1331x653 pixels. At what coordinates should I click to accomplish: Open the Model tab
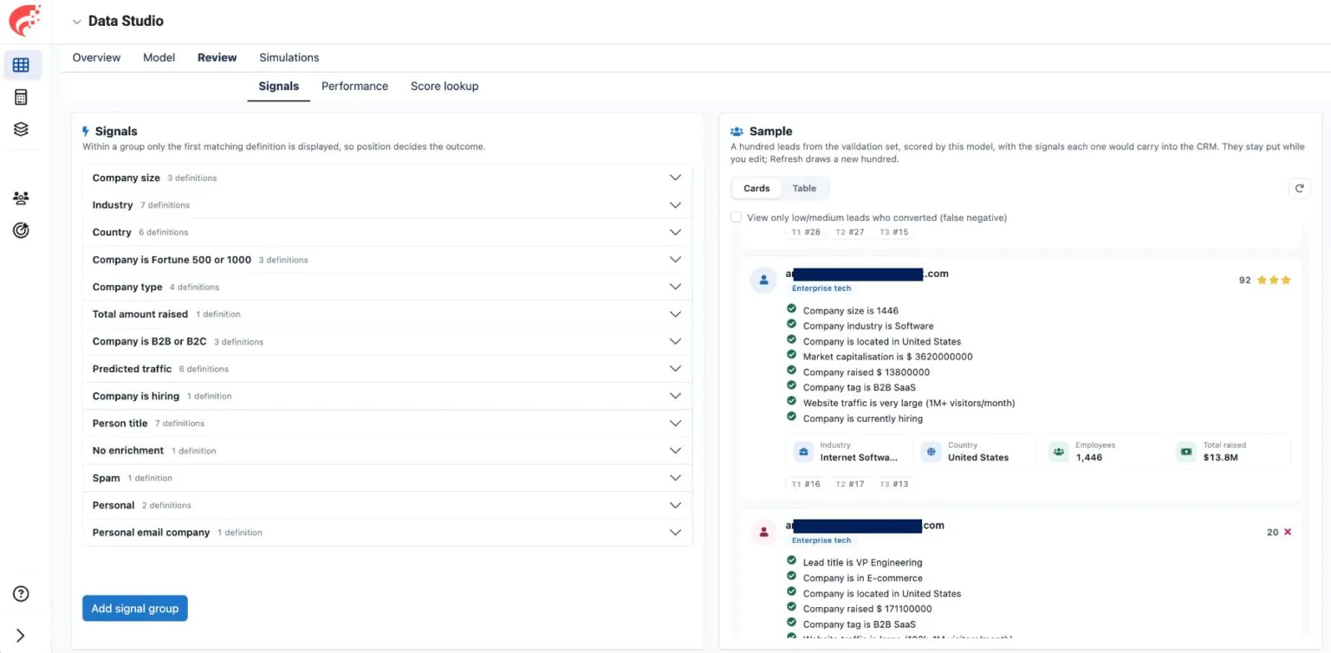(159, 57)
